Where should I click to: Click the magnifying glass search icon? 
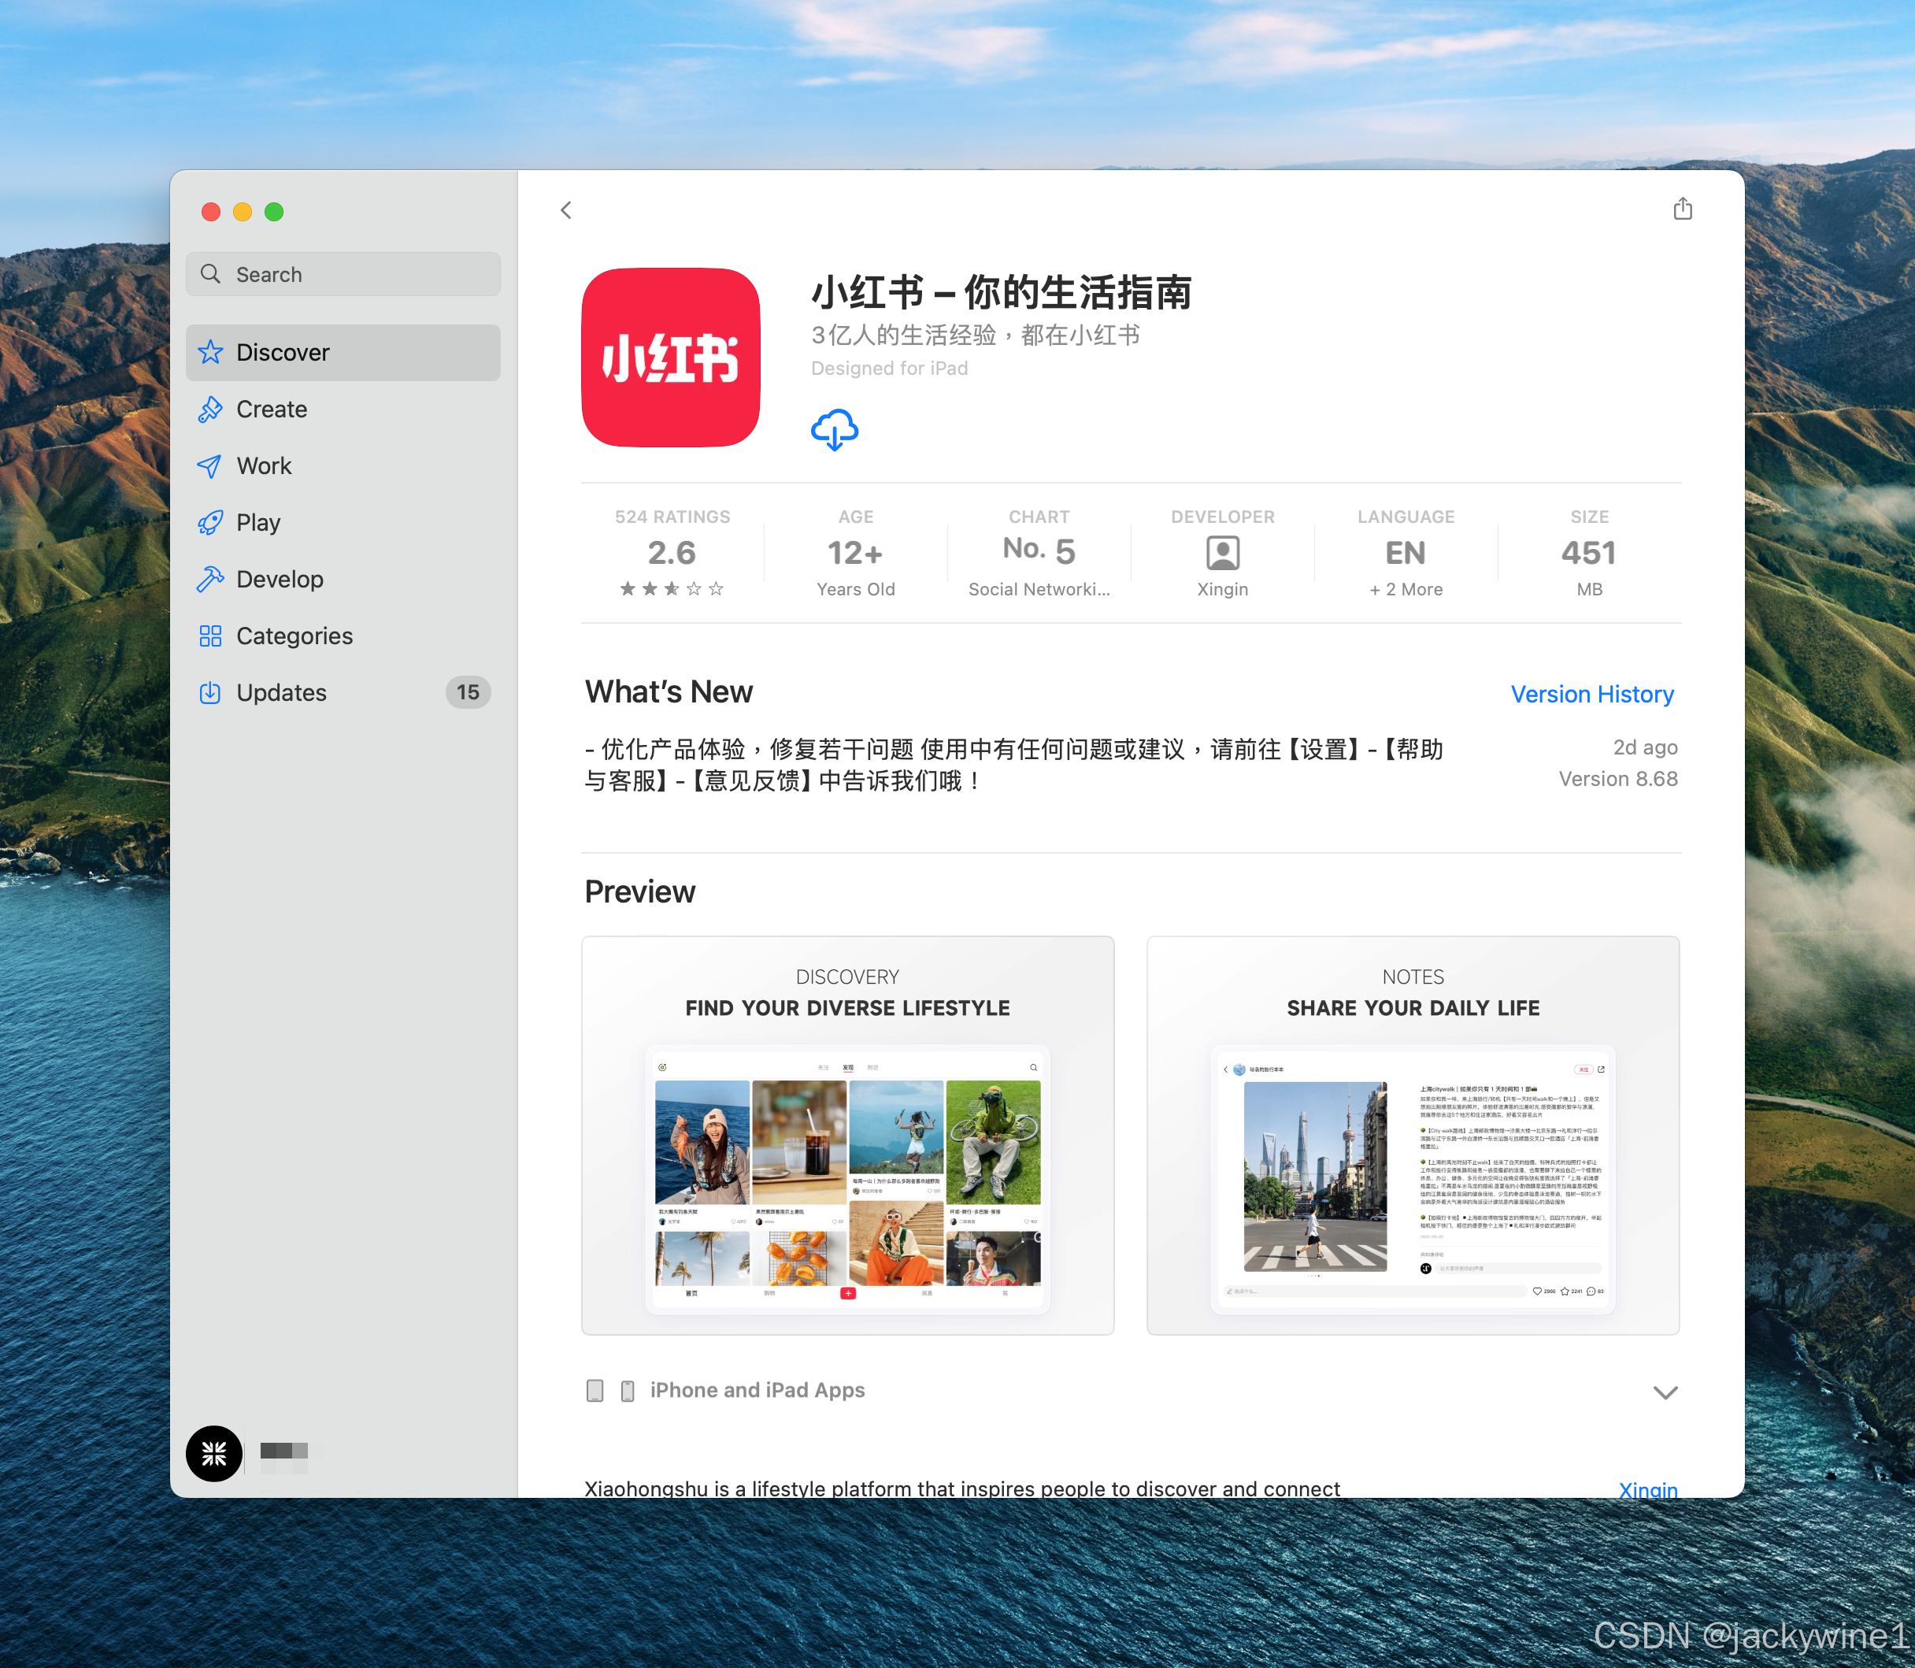(211, 273)
